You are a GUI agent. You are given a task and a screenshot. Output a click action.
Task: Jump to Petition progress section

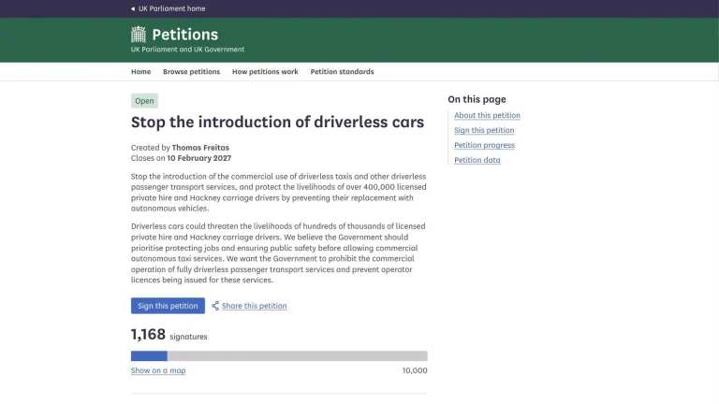[x=484, y=145]
